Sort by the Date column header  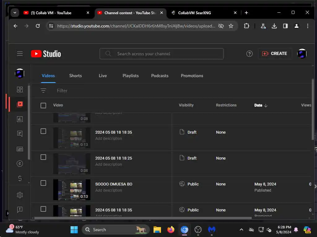click(x=261, y=105)
